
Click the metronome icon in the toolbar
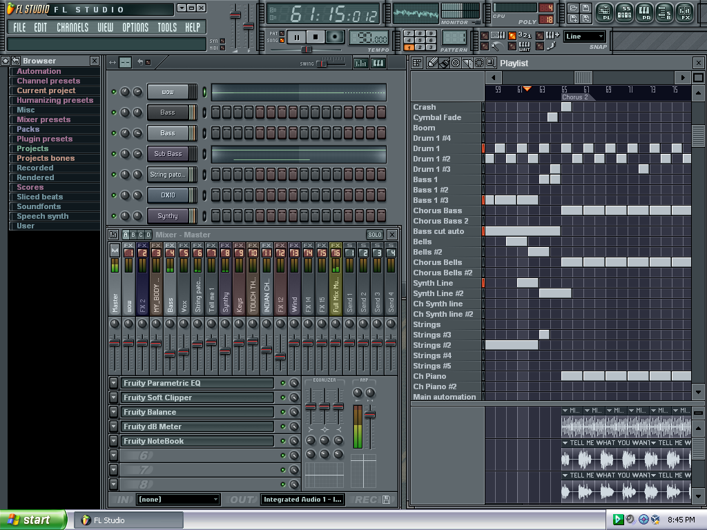pos(496,46)
